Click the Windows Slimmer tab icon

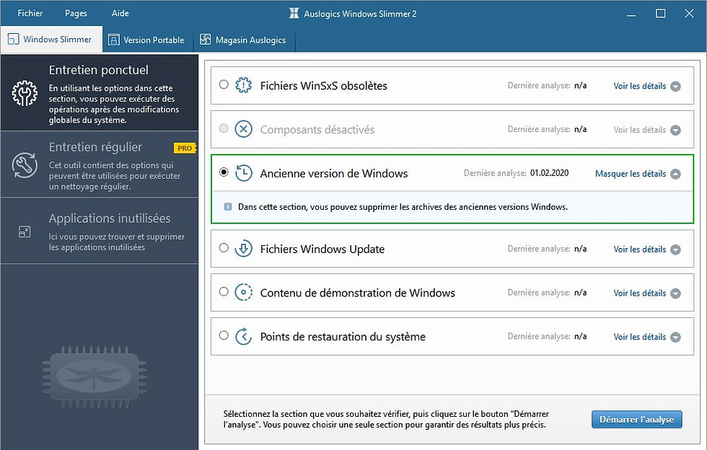click(x=13, y=39)
